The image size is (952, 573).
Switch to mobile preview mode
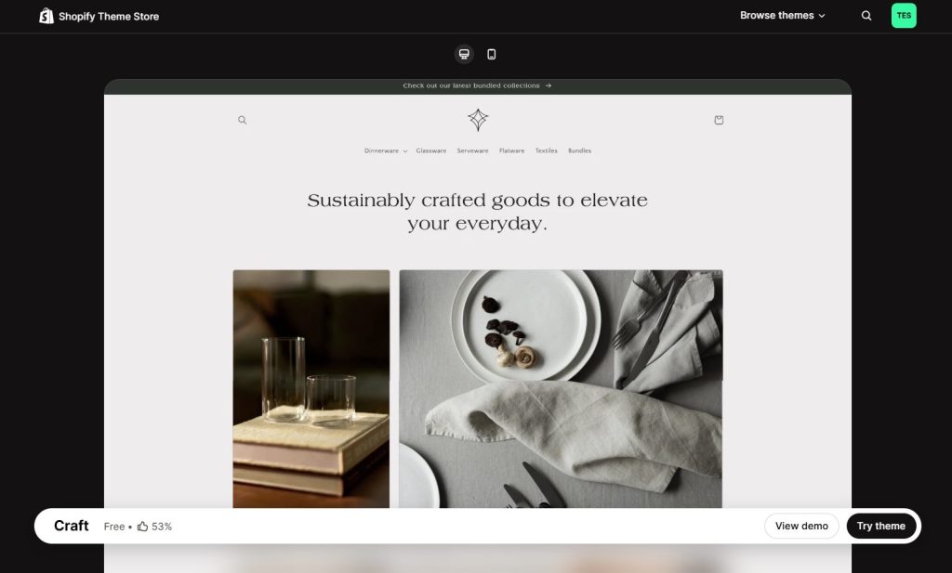492,54
